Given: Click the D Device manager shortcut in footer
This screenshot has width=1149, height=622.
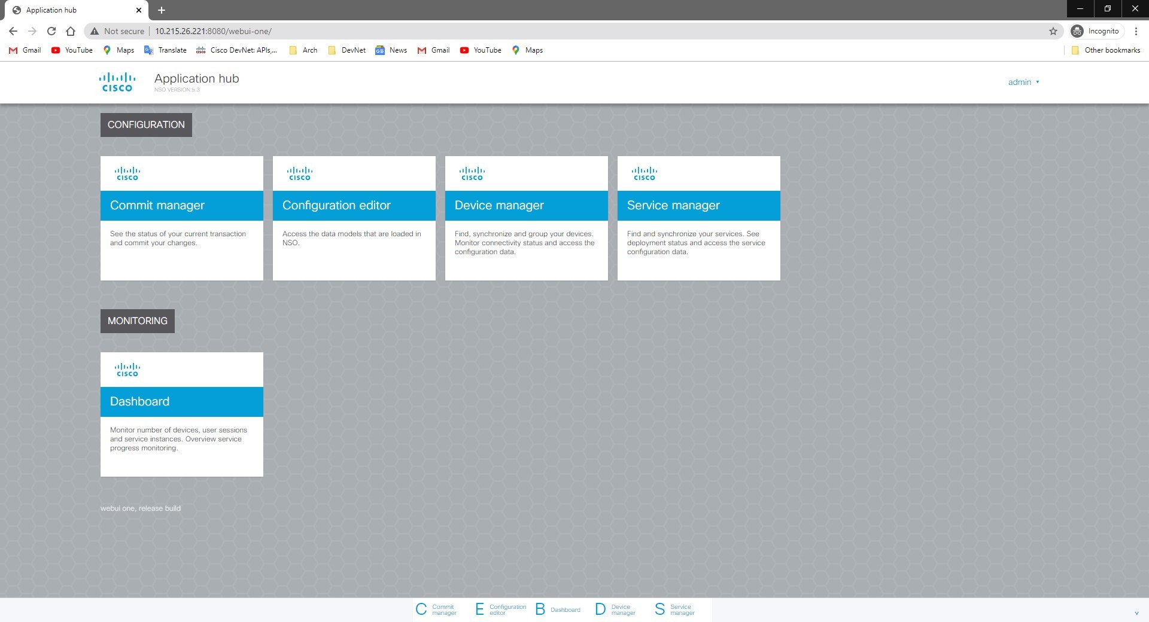Looking at the screenshot, I should tap(616, 609).
